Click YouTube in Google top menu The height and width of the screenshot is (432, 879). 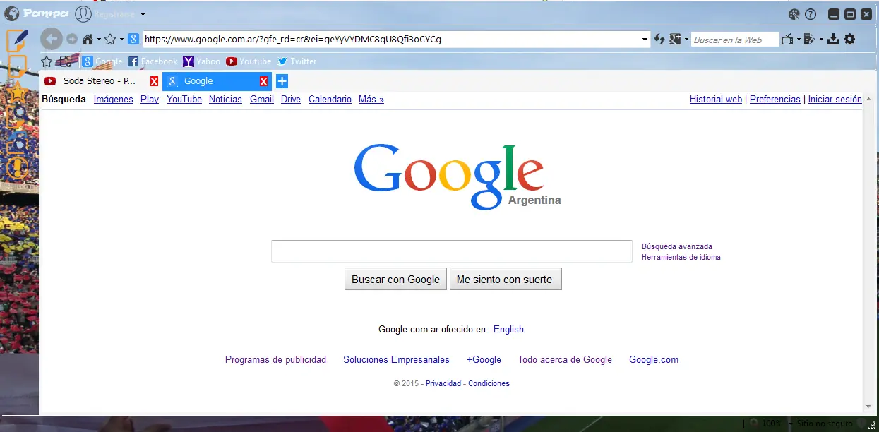pos(184,100)
